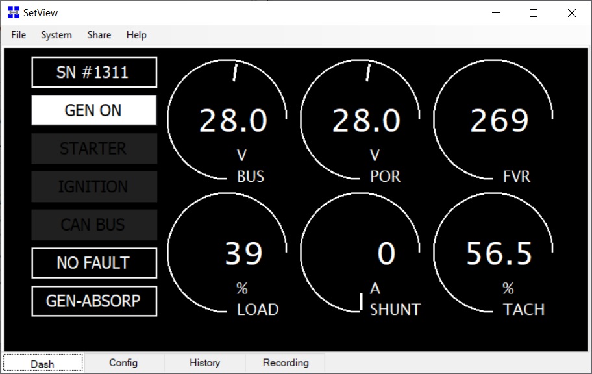Toggle the GEN ON indicator

click(x=94, y=110)
